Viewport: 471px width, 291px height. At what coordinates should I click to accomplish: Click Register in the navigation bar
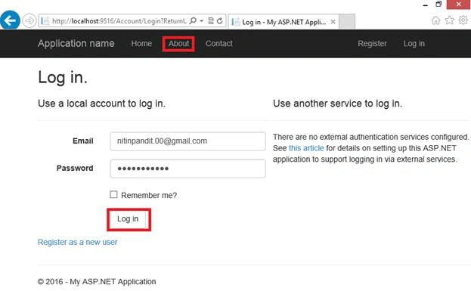click(372, 44)
